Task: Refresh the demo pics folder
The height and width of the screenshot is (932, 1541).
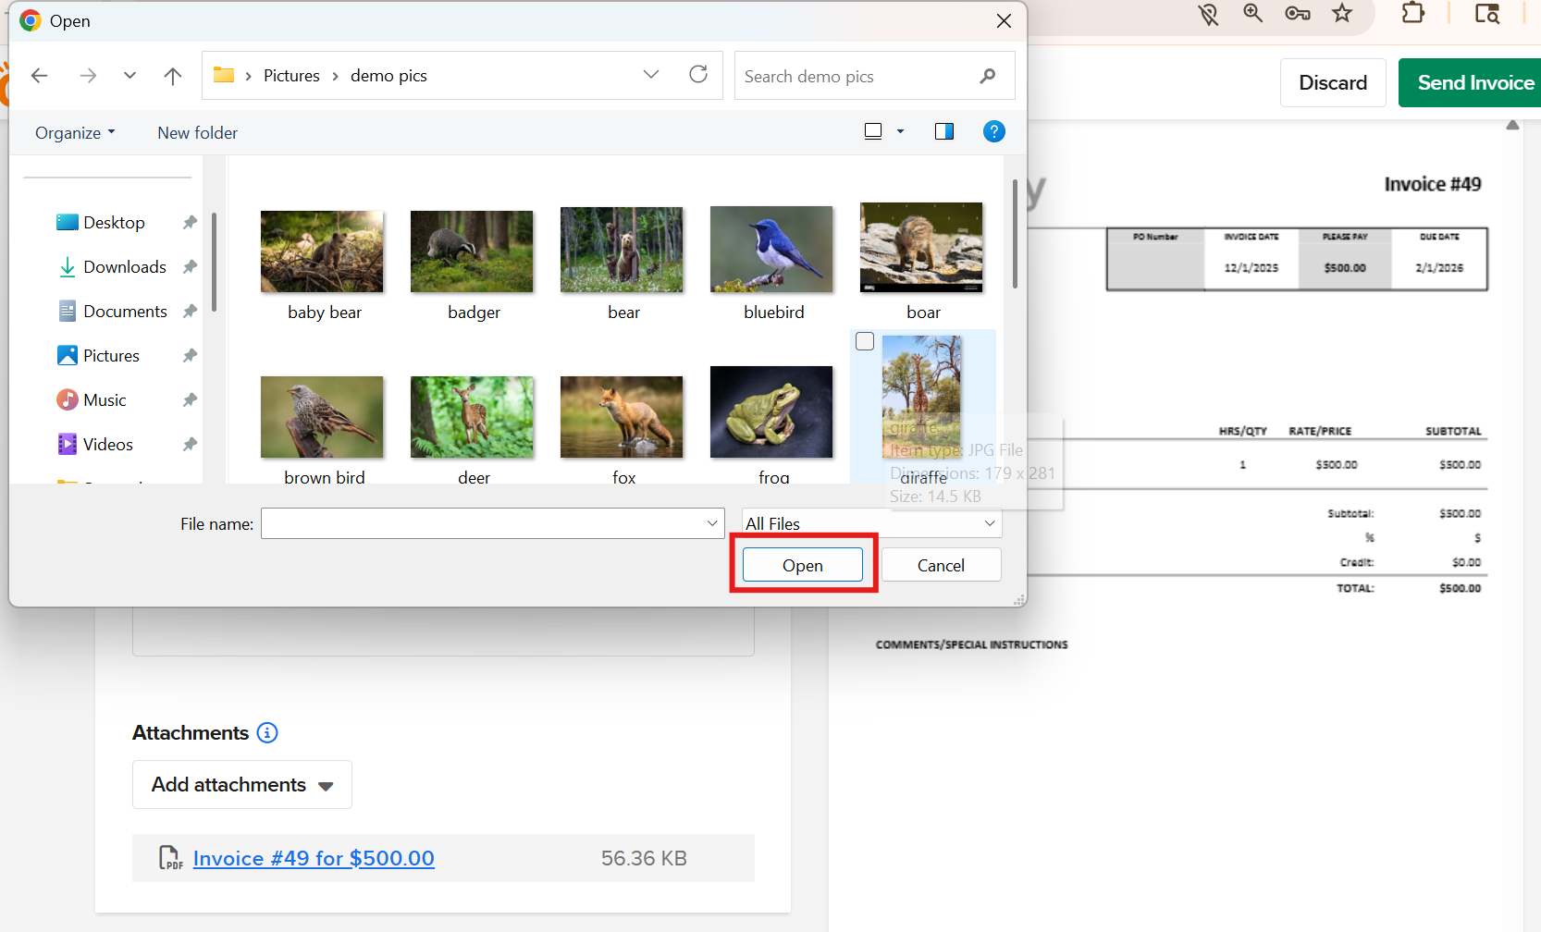Action: (698, 75)
